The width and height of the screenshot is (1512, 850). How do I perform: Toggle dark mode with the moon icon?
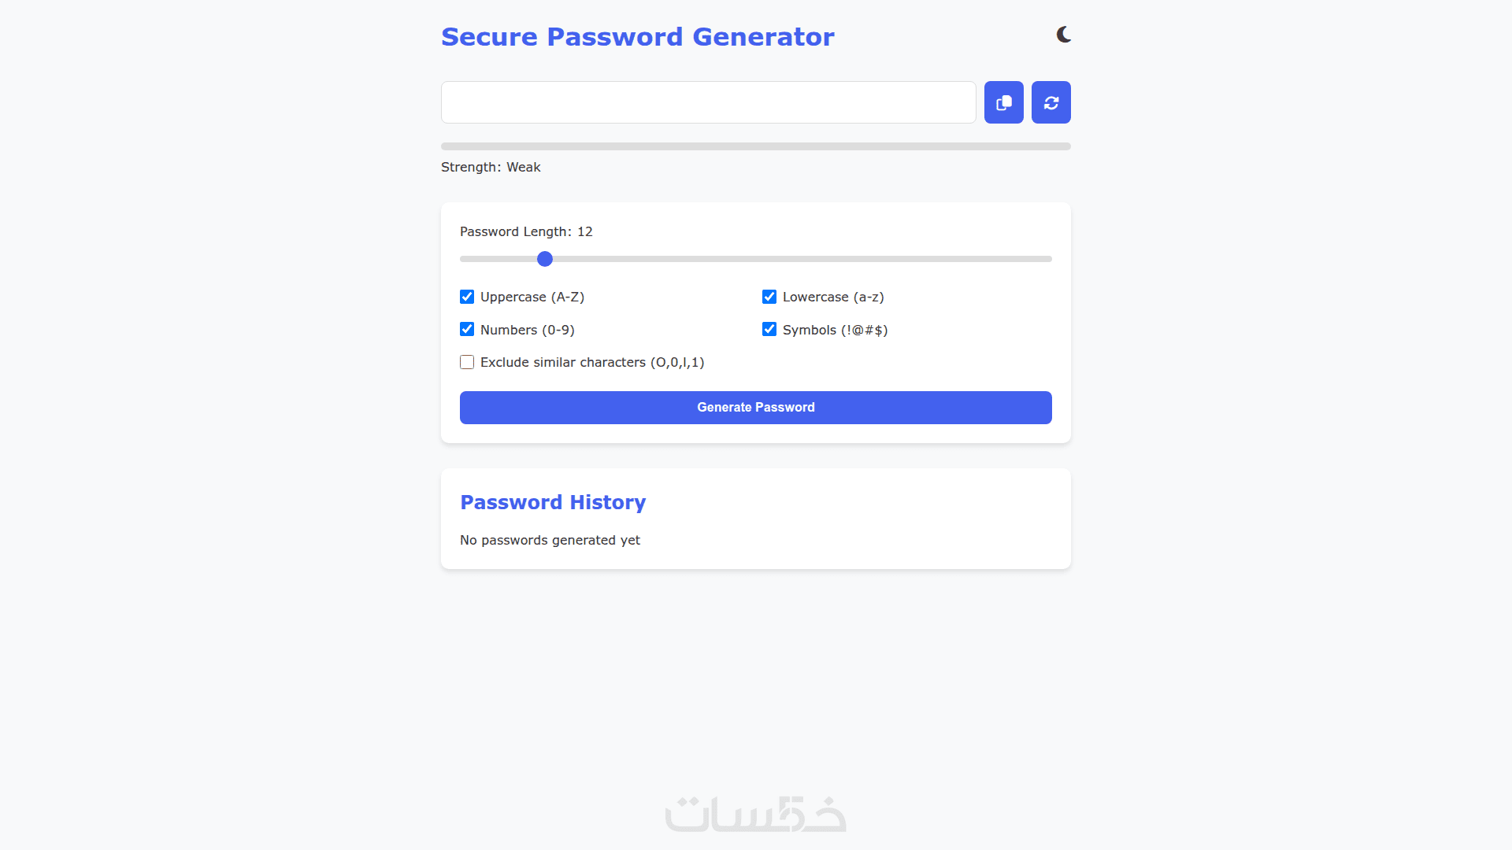(x=1063, y=35)
